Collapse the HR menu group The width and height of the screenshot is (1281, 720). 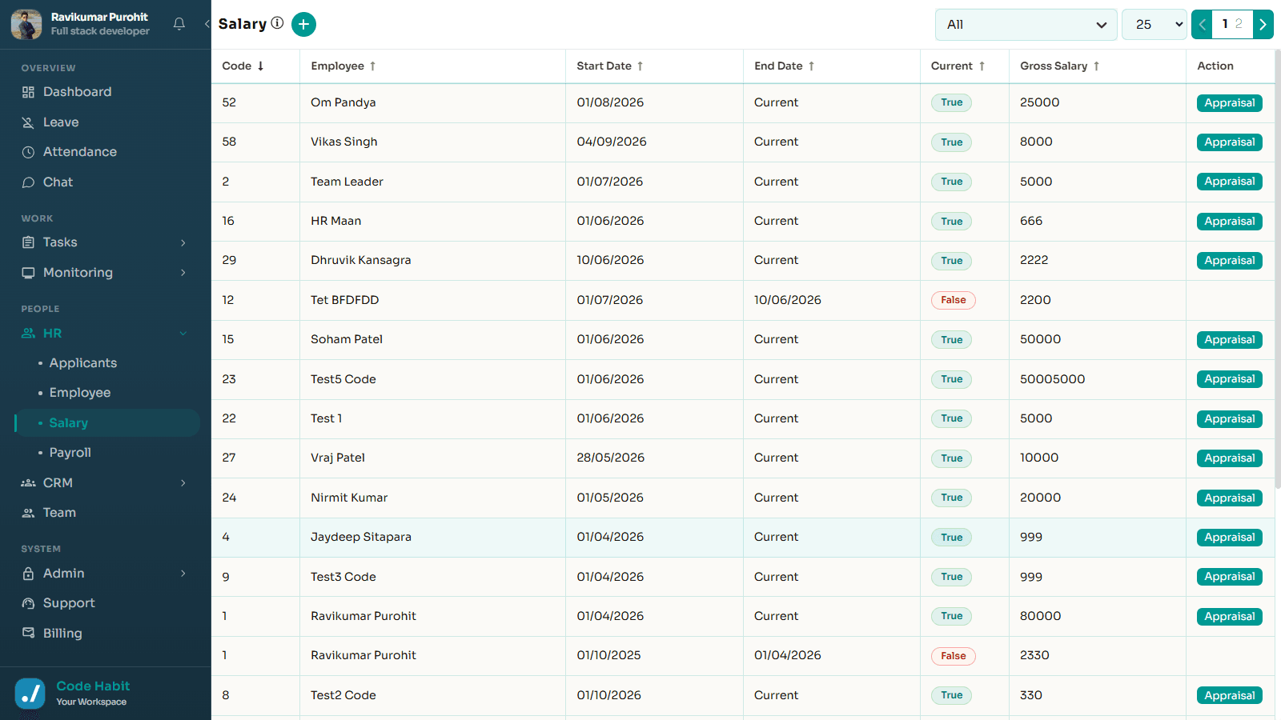(106, 333)
